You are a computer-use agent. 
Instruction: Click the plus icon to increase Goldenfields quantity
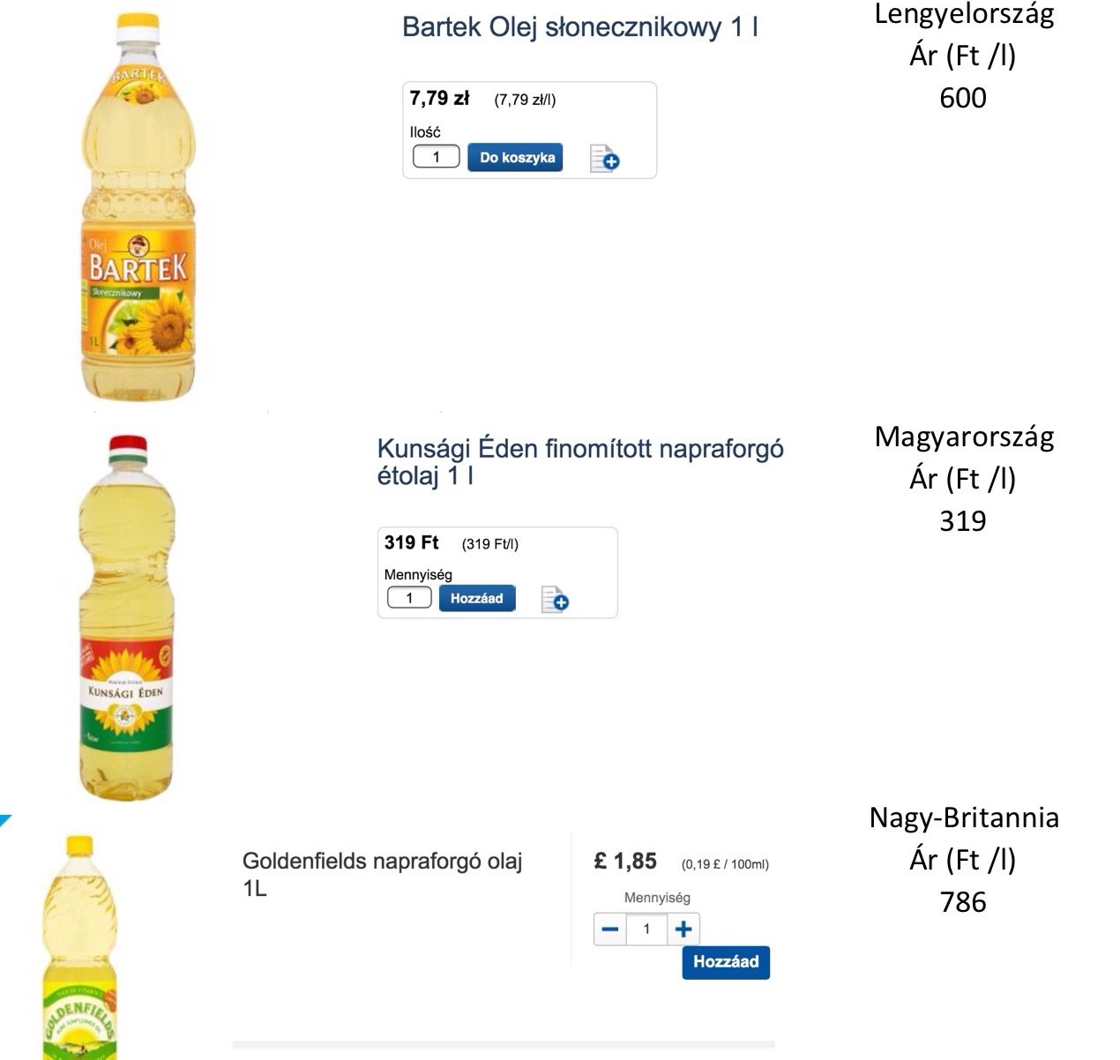tap(682, 928)
